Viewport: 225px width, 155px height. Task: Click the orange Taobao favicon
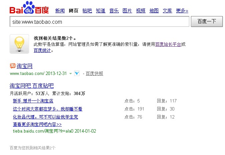click(13, 66)
